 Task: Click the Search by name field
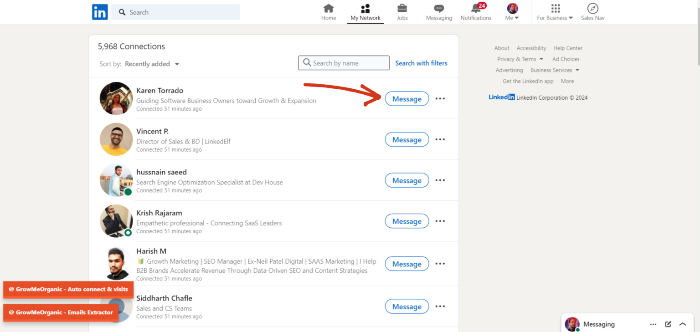(344, 63)
